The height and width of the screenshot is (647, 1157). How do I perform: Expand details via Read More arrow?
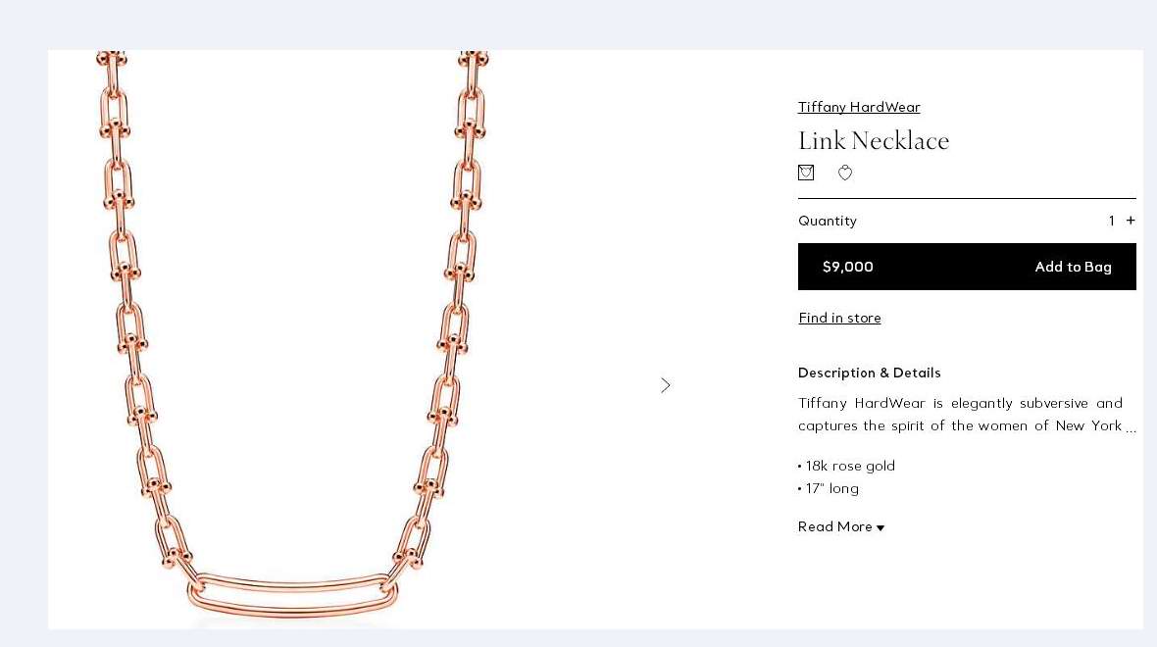click(880, 527)
